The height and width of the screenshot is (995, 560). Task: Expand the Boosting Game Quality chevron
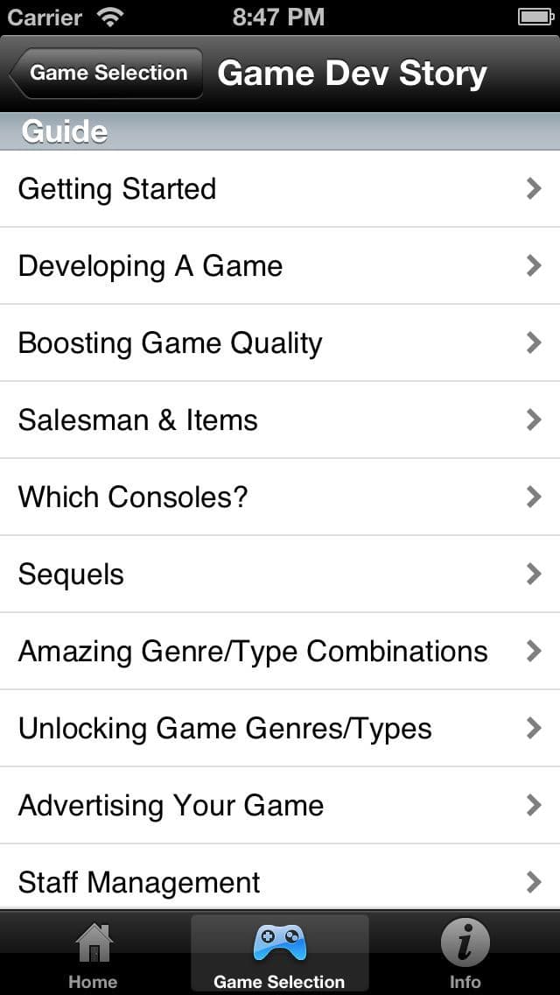[534, 343]
